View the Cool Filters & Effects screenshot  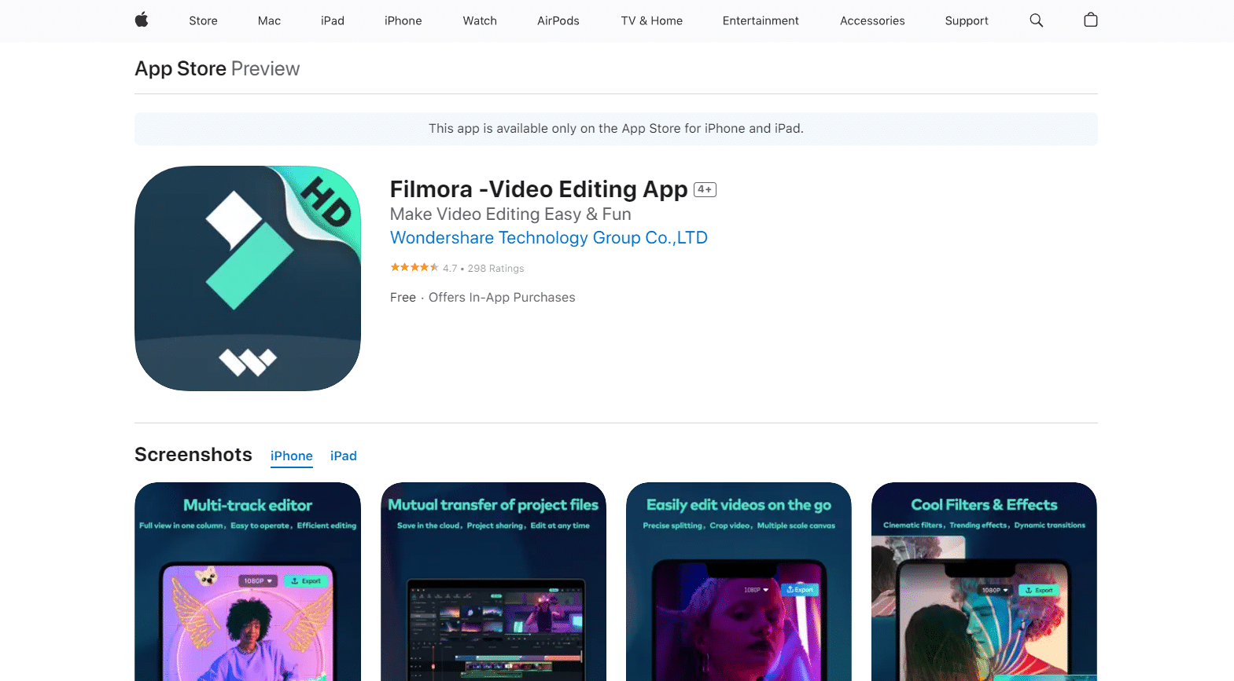(984, 581)
